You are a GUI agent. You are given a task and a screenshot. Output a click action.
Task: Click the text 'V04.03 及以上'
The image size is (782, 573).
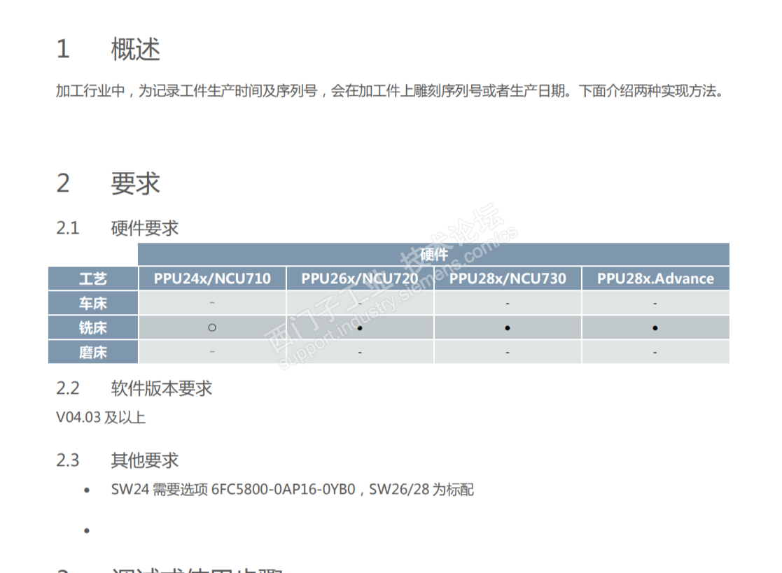coord(101,417)
